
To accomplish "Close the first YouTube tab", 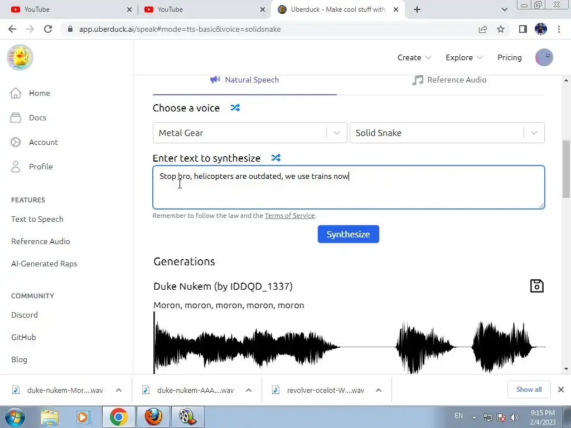I will 129,9.
